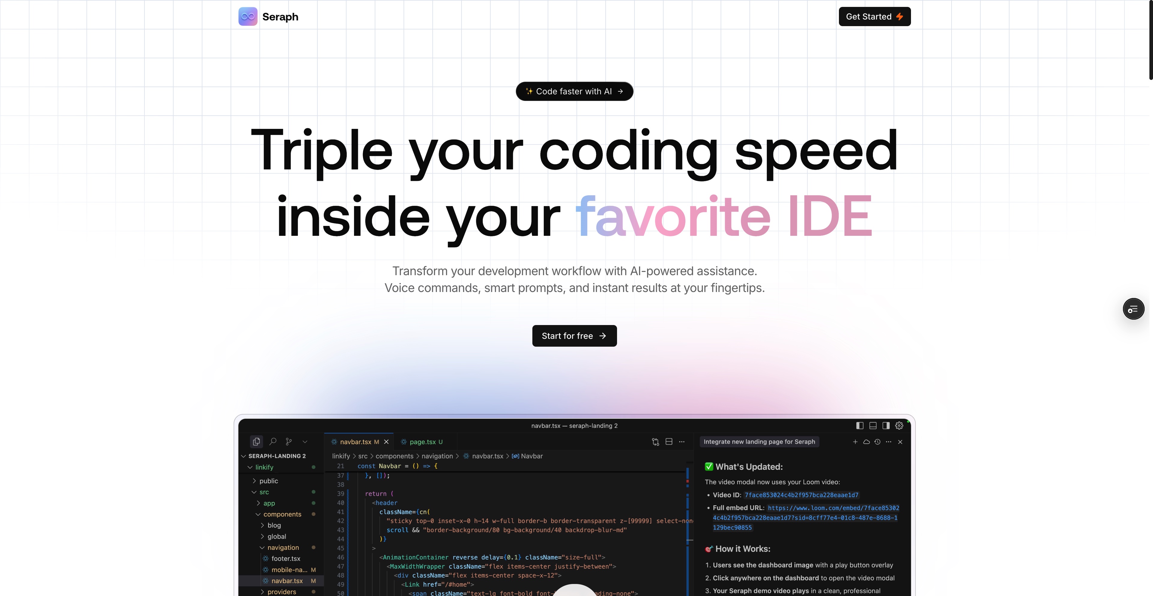Screen dimensions: 1153x596
Task: Click the Get Started button
Action: pyautogui.click(x=874, y=16)
